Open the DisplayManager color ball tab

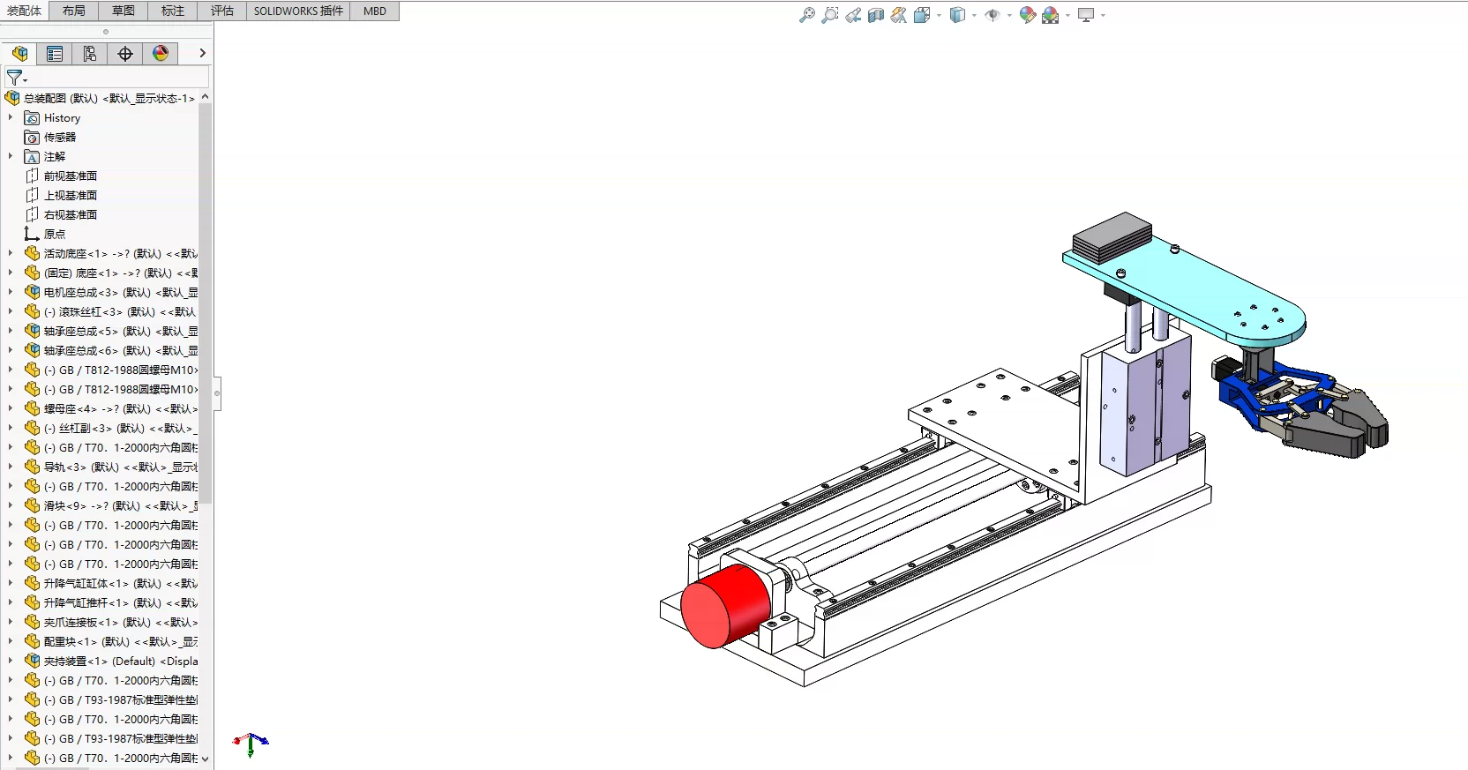pyautogui.click(x=161, y=54)
